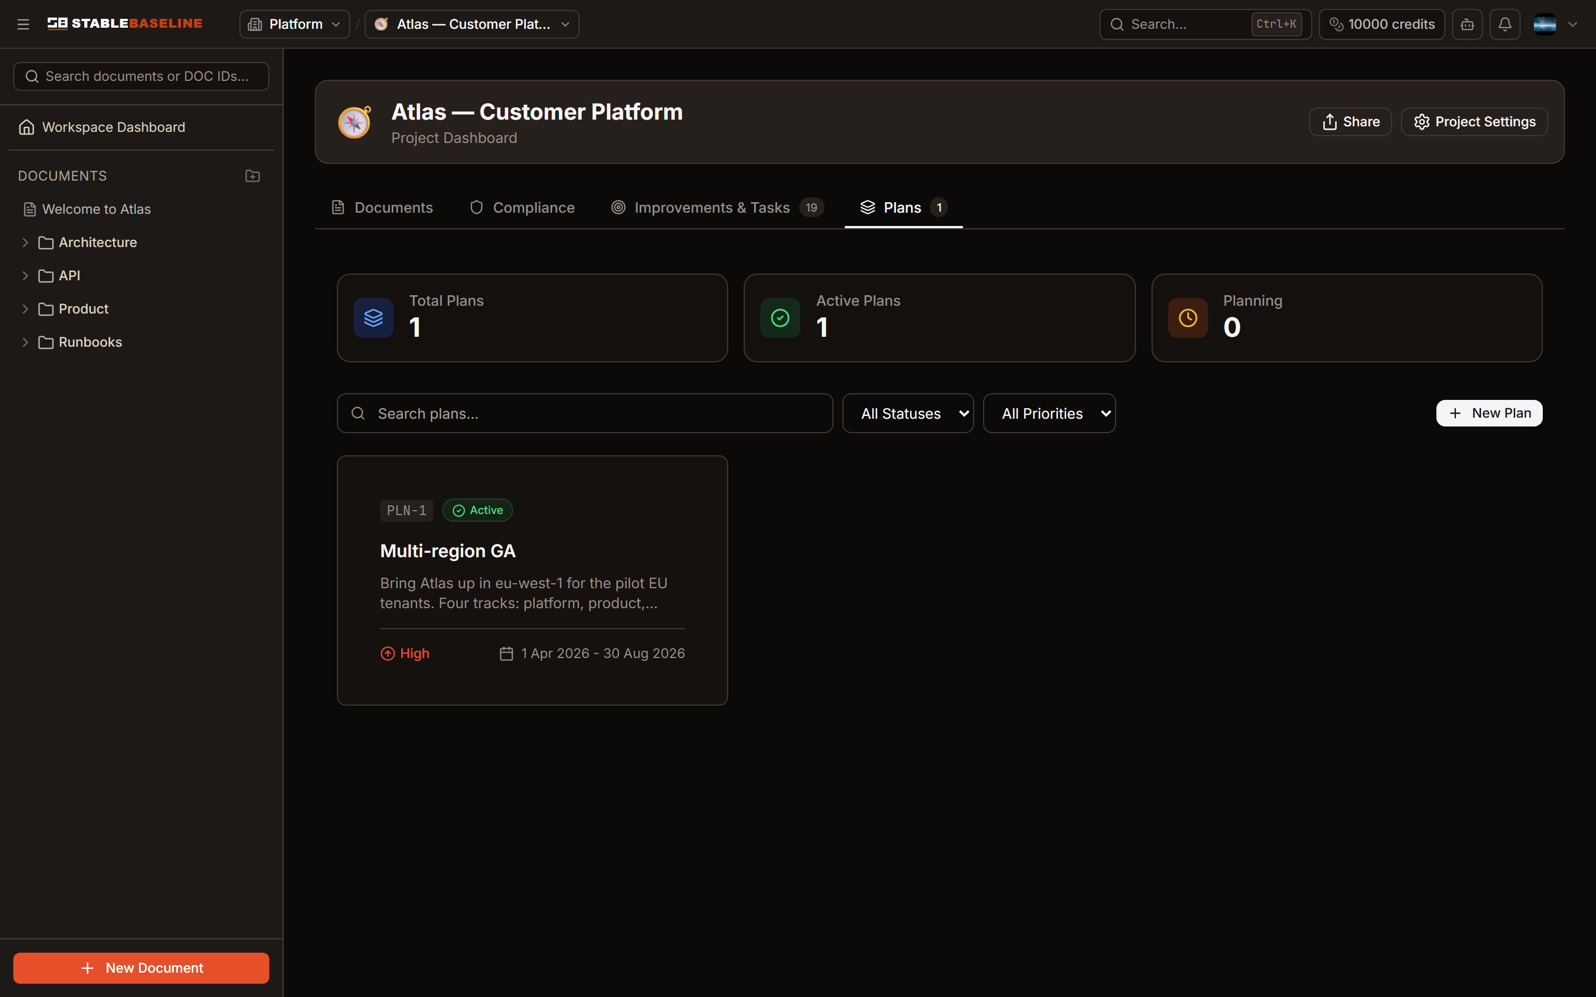1596x997 pixels.
Task: Click the Planning clock icon
Action: coord(1188,318)
